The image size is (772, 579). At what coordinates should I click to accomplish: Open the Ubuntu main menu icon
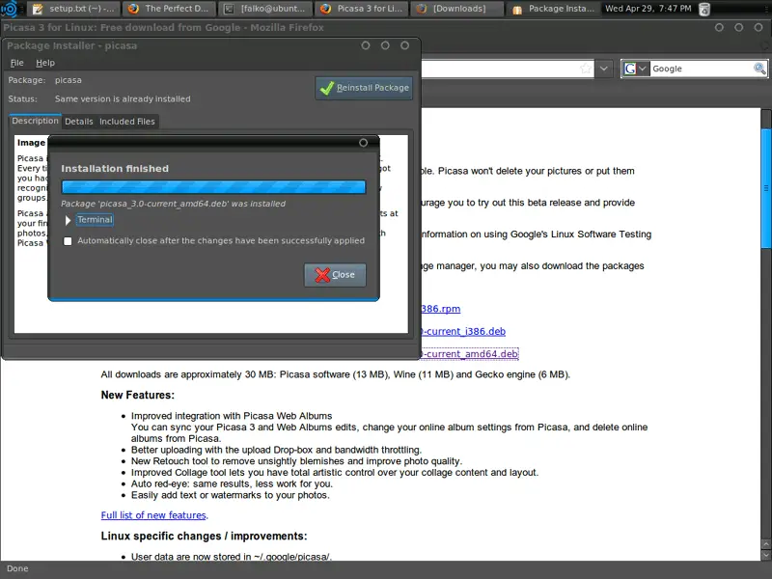click(x=9, y=9)
